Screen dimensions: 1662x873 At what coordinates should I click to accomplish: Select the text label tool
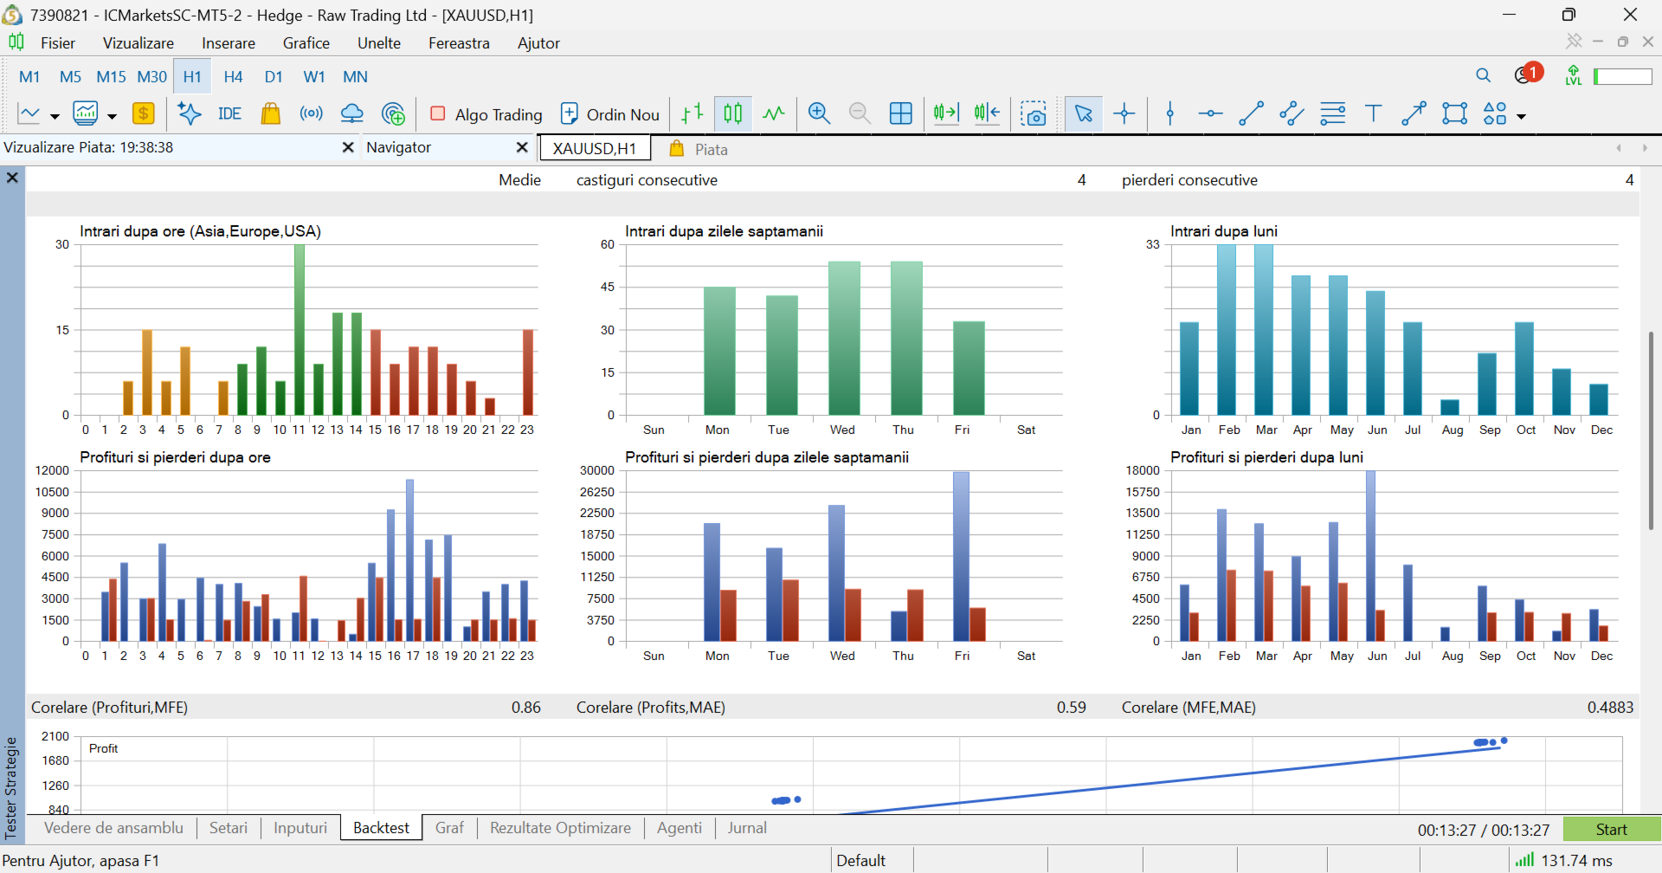1374,113
